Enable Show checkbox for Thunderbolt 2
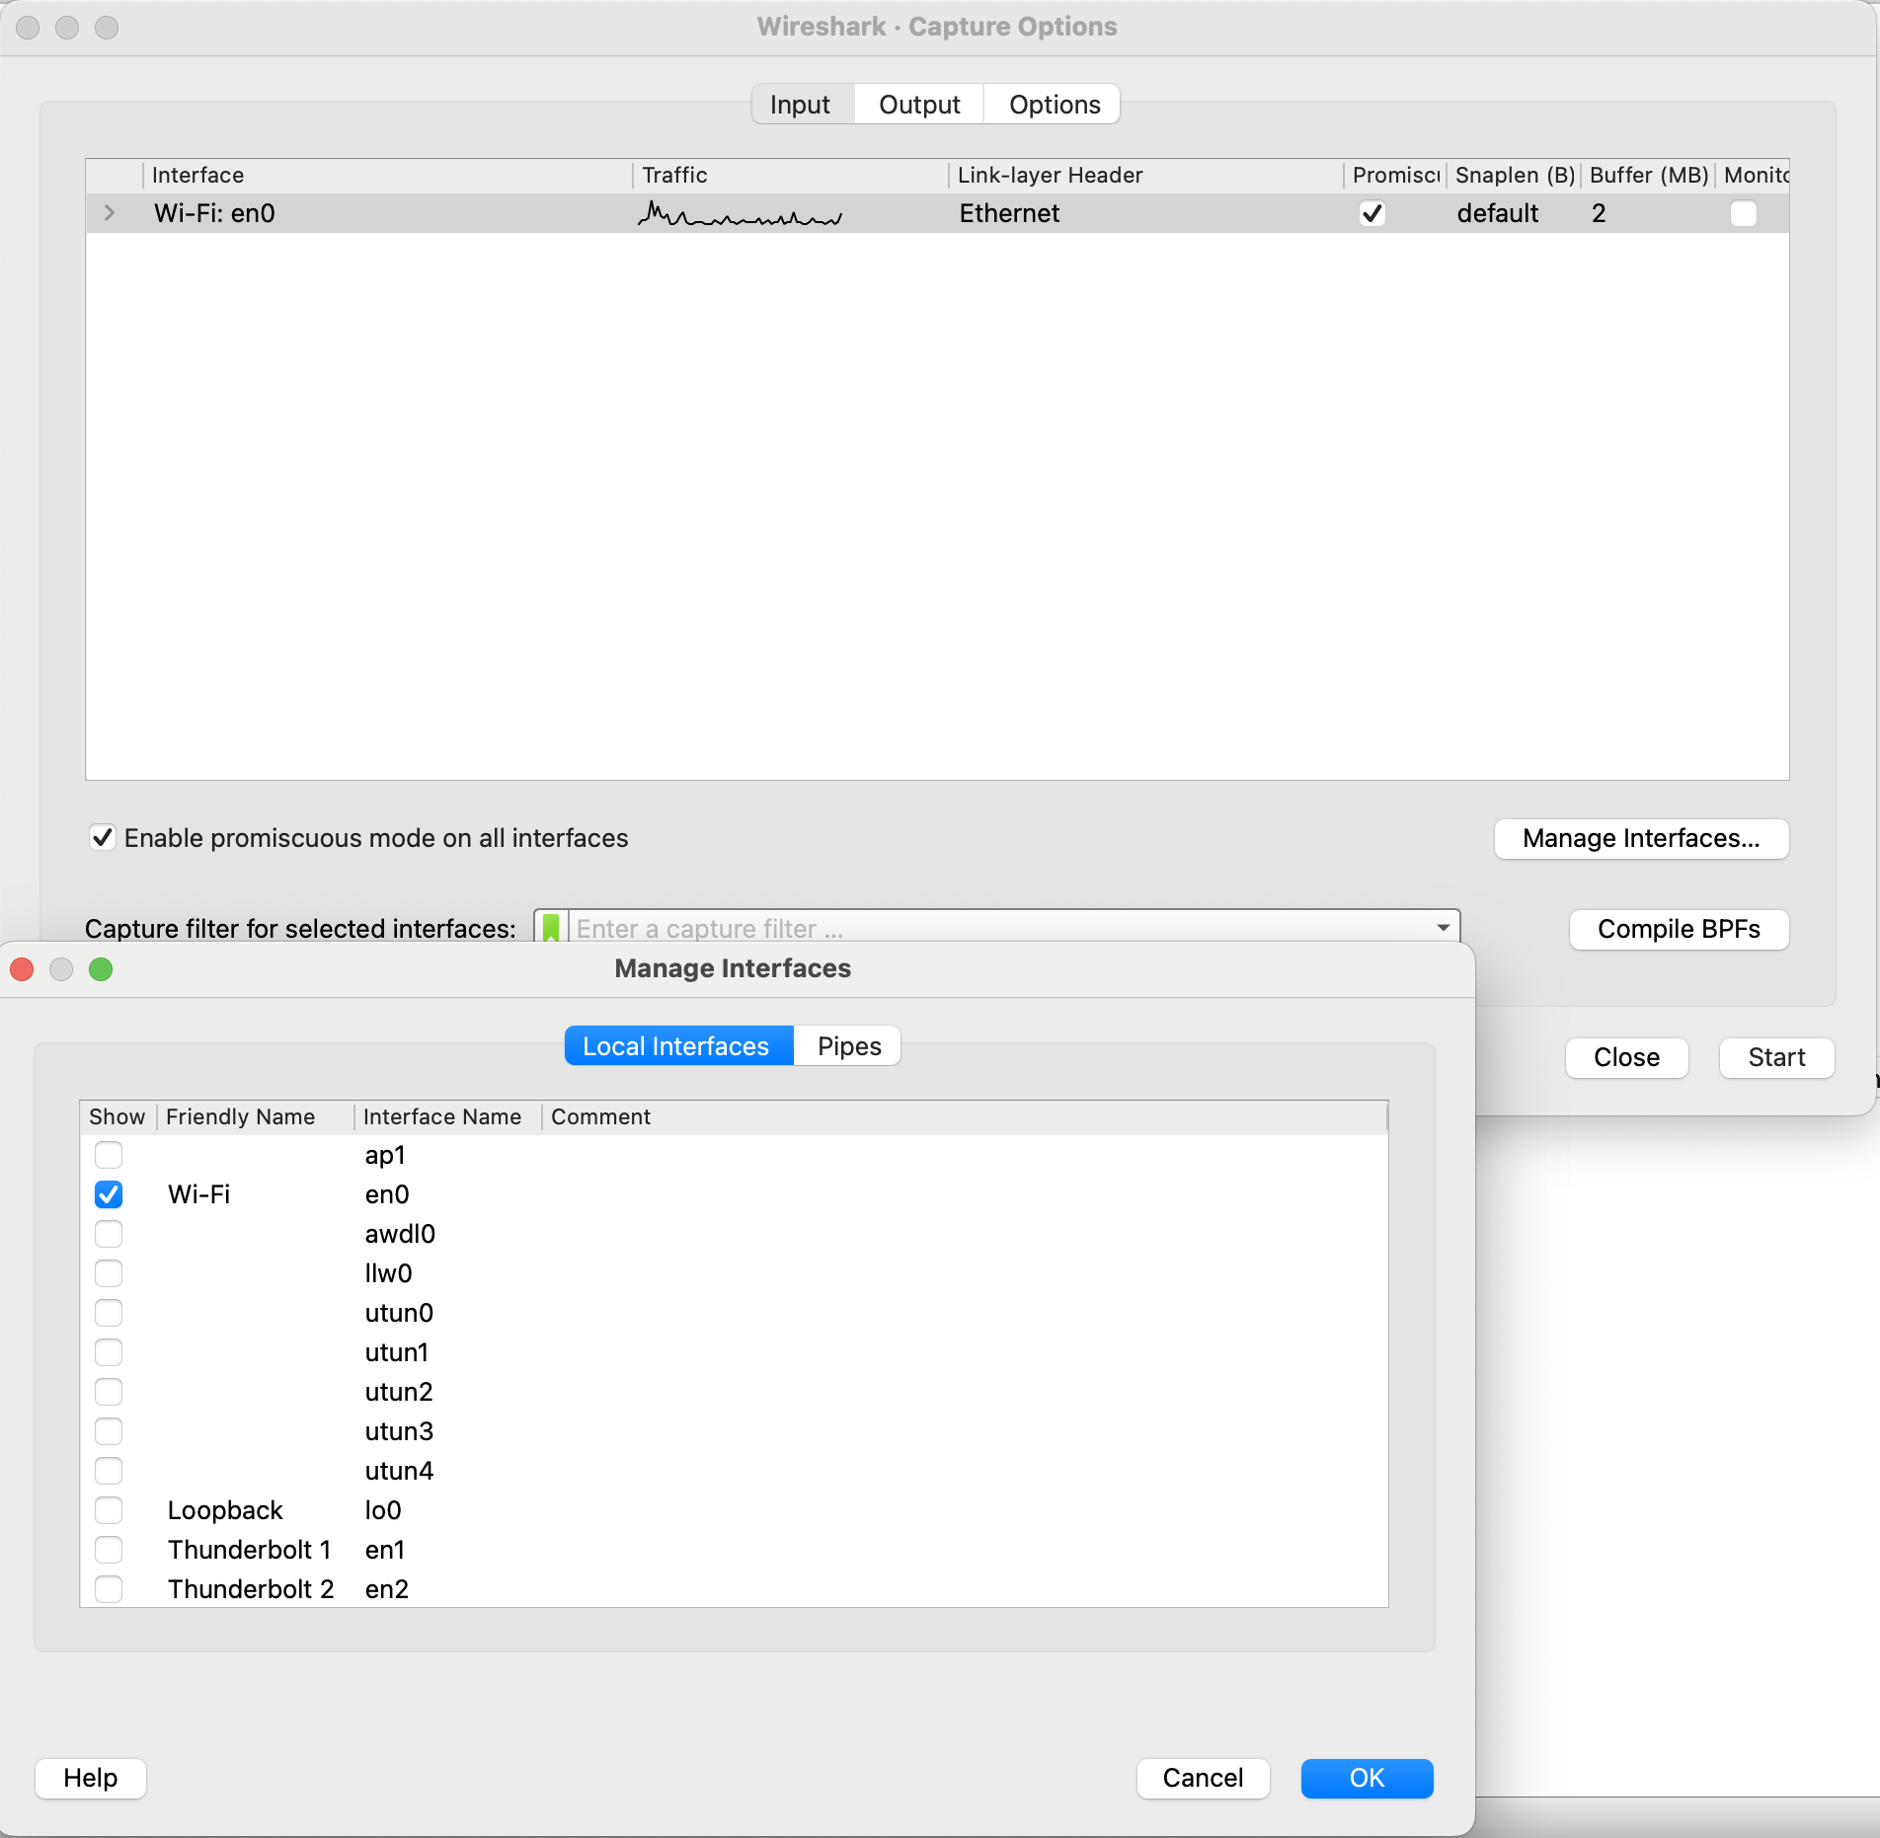This screenshot has height=1838, width=1880. (x=109, y=1589)
